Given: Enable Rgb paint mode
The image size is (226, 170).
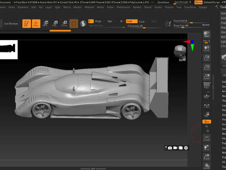Looking at the screenshot, I should 110,21.
